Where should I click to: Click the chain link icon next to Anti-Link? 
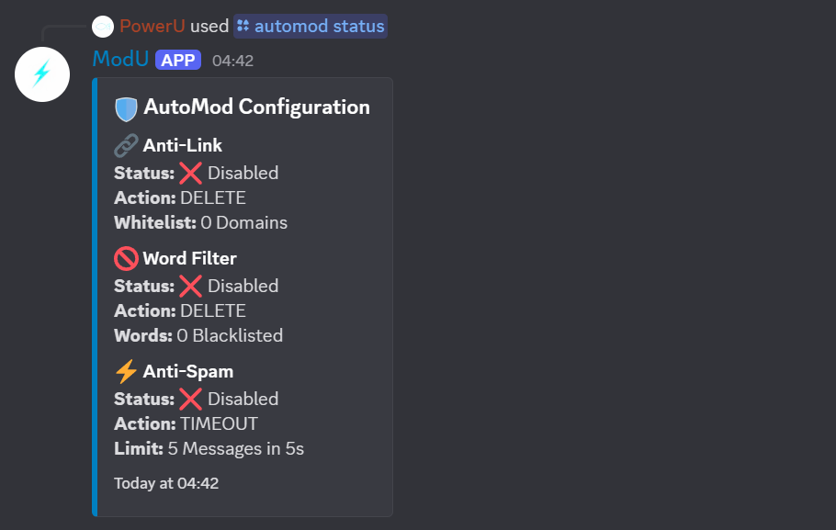pyautogui.click(x=124, y=145)
